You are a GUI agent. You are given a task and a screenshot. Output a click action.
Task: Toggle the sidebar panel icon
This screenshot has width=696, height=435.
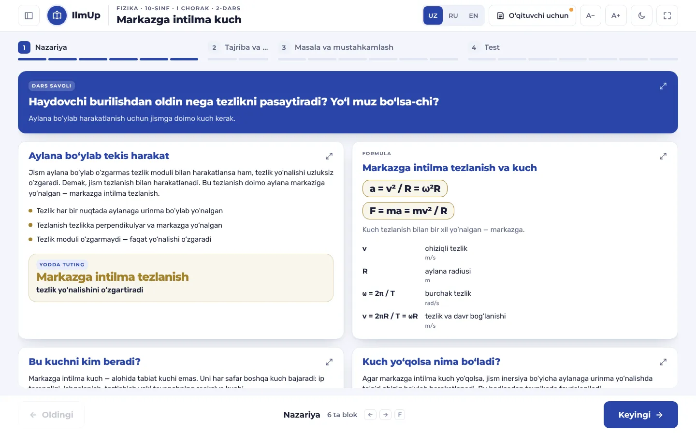click(29, 15)
